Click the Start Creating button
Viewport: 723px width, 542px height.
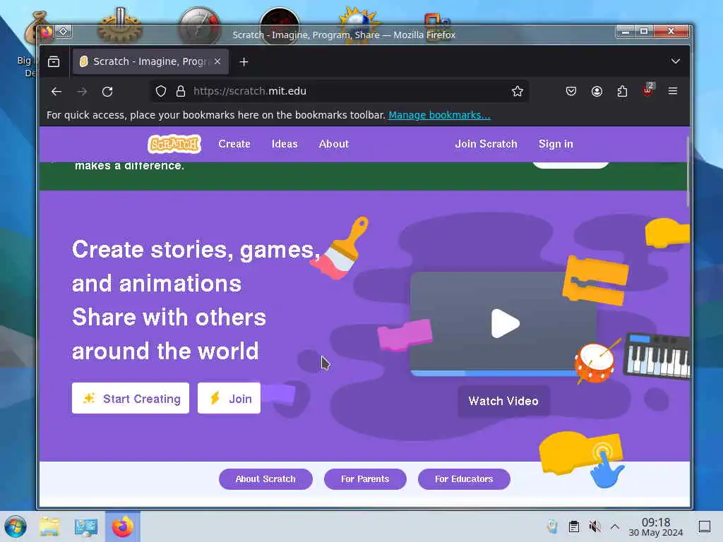click(131, 398)
